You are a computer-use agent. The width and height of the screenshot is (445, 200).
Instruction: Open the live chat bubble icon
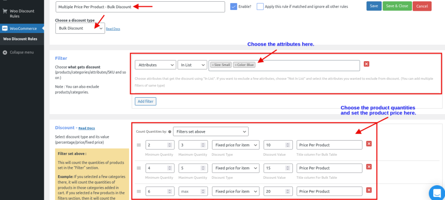(437, 193)
